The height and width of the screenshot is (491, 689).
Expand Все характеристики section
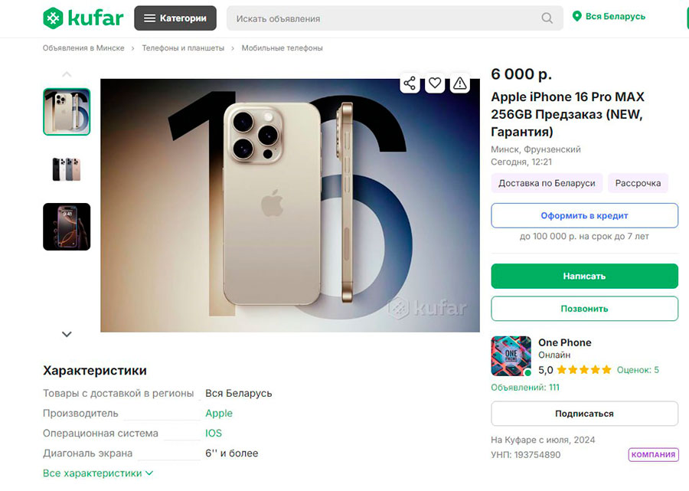coord(93,473)
